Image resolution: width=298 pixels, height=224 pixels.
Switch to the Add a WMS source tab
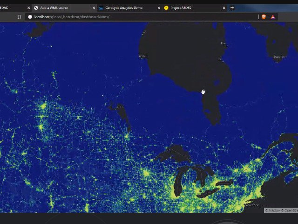(65, 8)
